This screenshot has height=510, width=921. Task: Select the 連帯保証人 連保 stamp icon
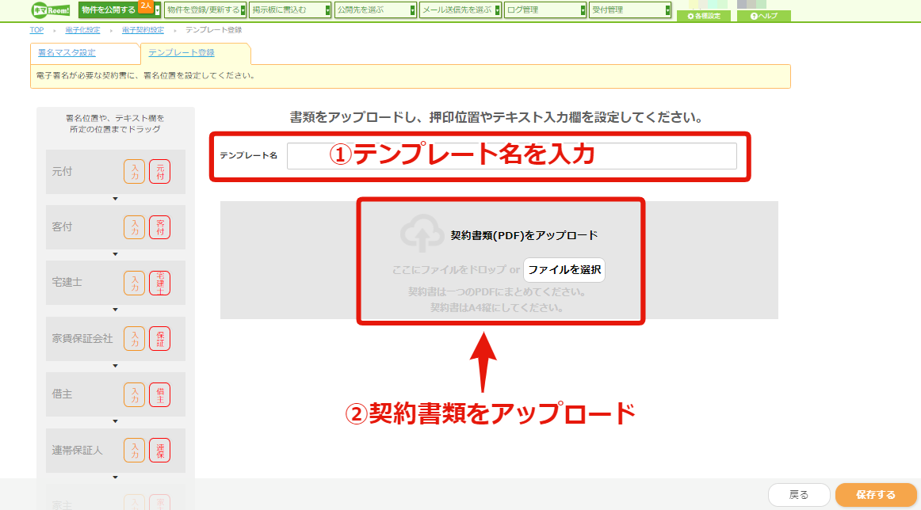coord(160,450)
